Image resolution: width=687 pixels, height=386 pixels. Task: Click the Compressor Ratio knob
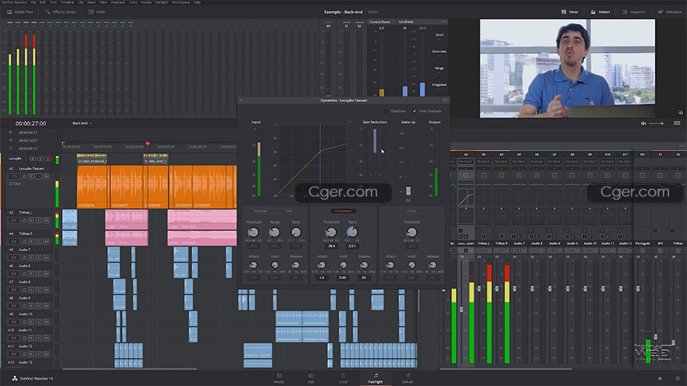click(352, 232)
